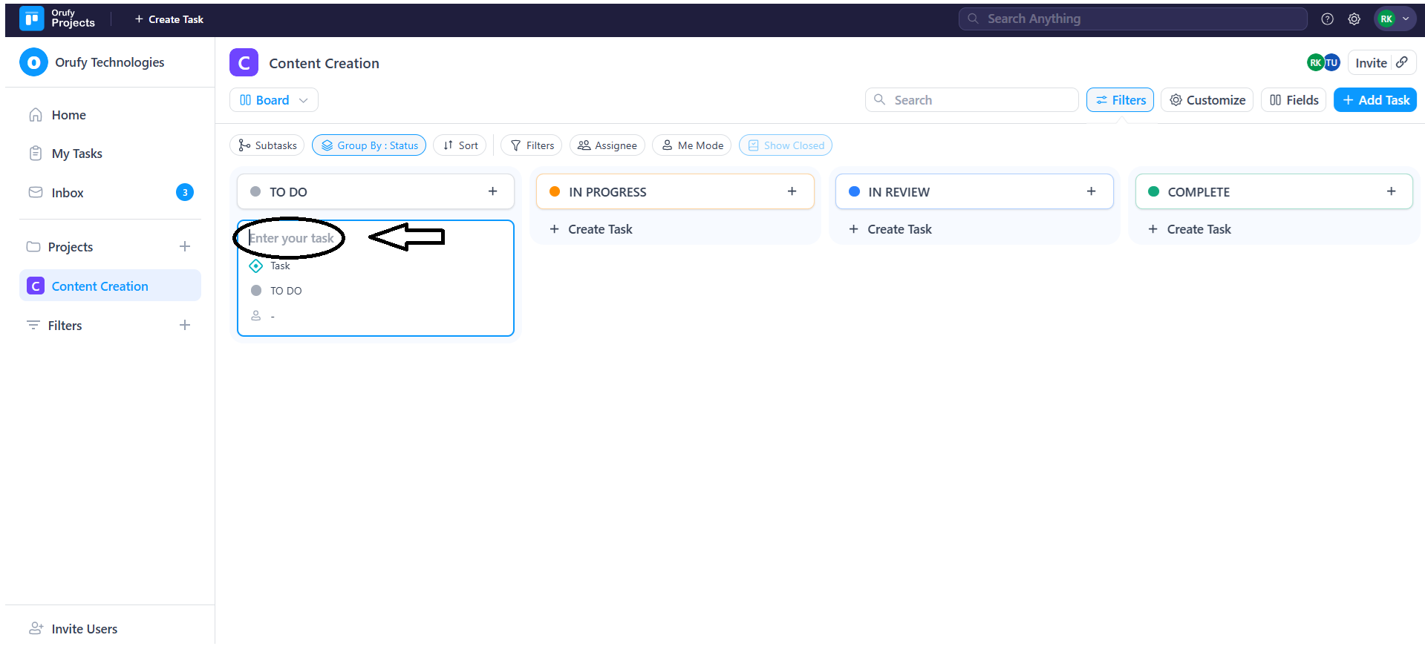1425x649 pixels.
Task: Go to My Tasks in sidebar
Action: pyautogui.click(x=76, y=154)
